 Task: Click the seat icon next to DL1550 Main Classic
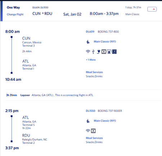(x=88, y=121)
